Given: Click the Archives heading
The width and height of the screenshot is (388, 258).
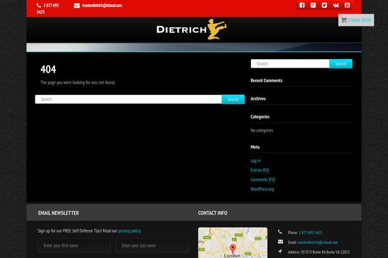Looking at the screenshot, I should pyautogui.click(x=258, y=99).
